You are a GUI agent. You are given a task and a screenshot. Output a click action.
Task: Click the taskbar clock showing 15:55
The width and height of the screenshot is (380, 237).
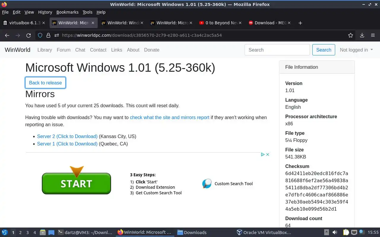coord(373,233)
